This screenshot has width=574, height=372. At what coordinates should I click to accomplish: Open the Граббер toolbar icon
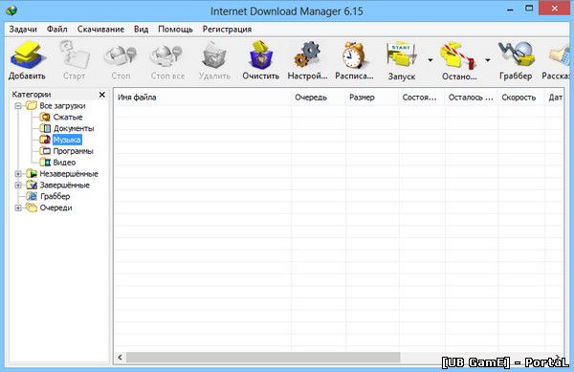(x=516, y=55)
